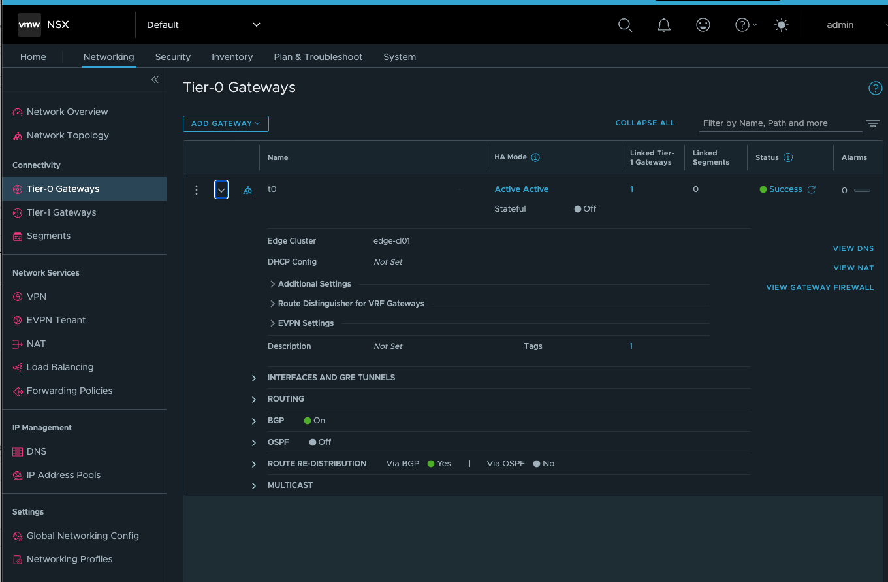This screenshot has height=582, width=888.
Task: Open the Default project dropdown
Action: click(203, 25)
